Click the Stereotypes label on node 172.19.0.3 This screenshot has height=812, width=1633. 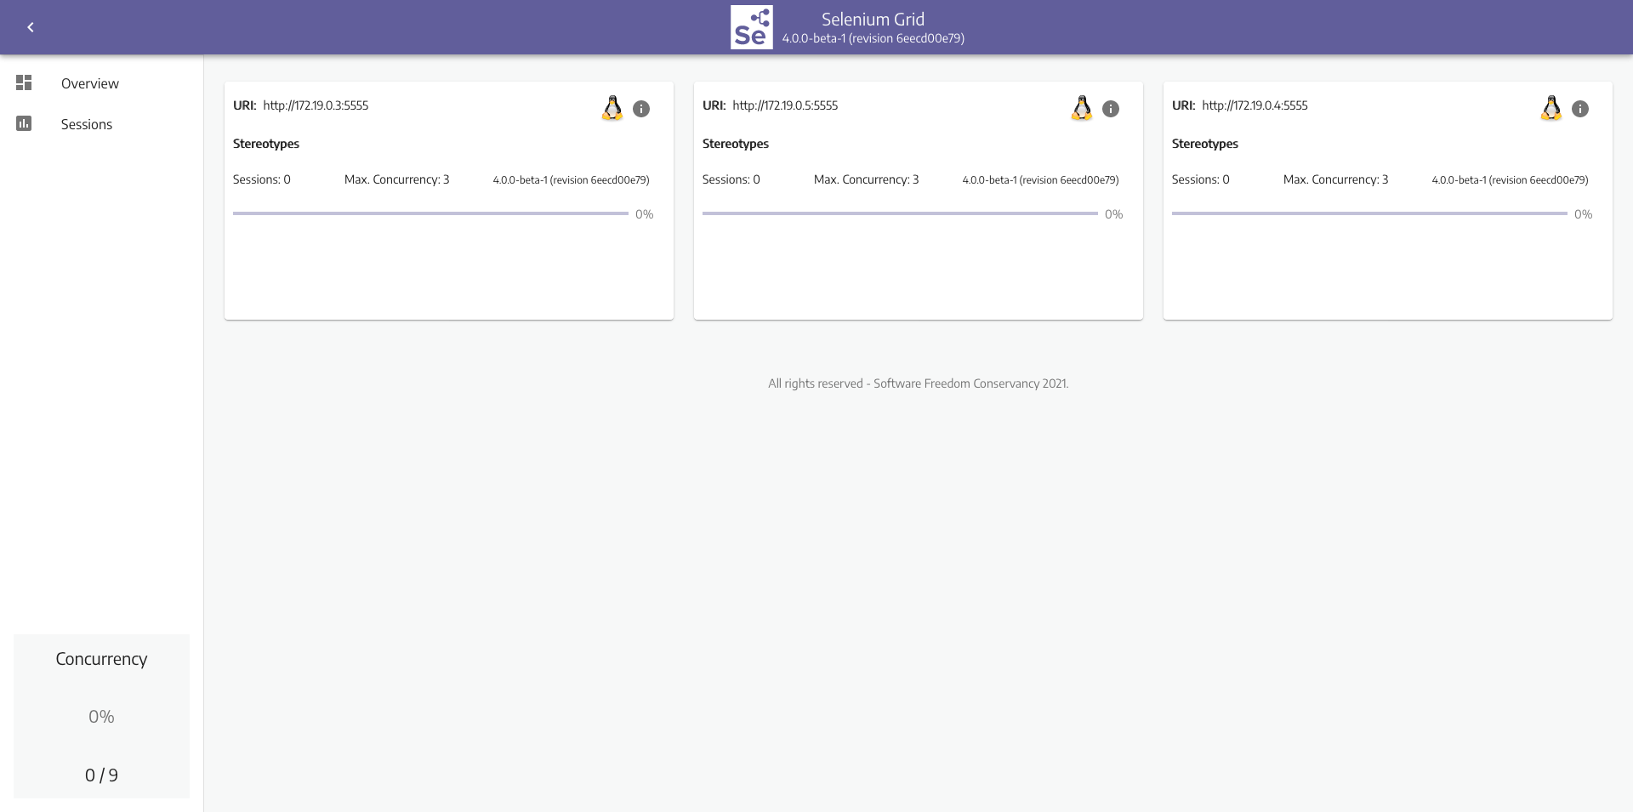(x=266, y=144)
